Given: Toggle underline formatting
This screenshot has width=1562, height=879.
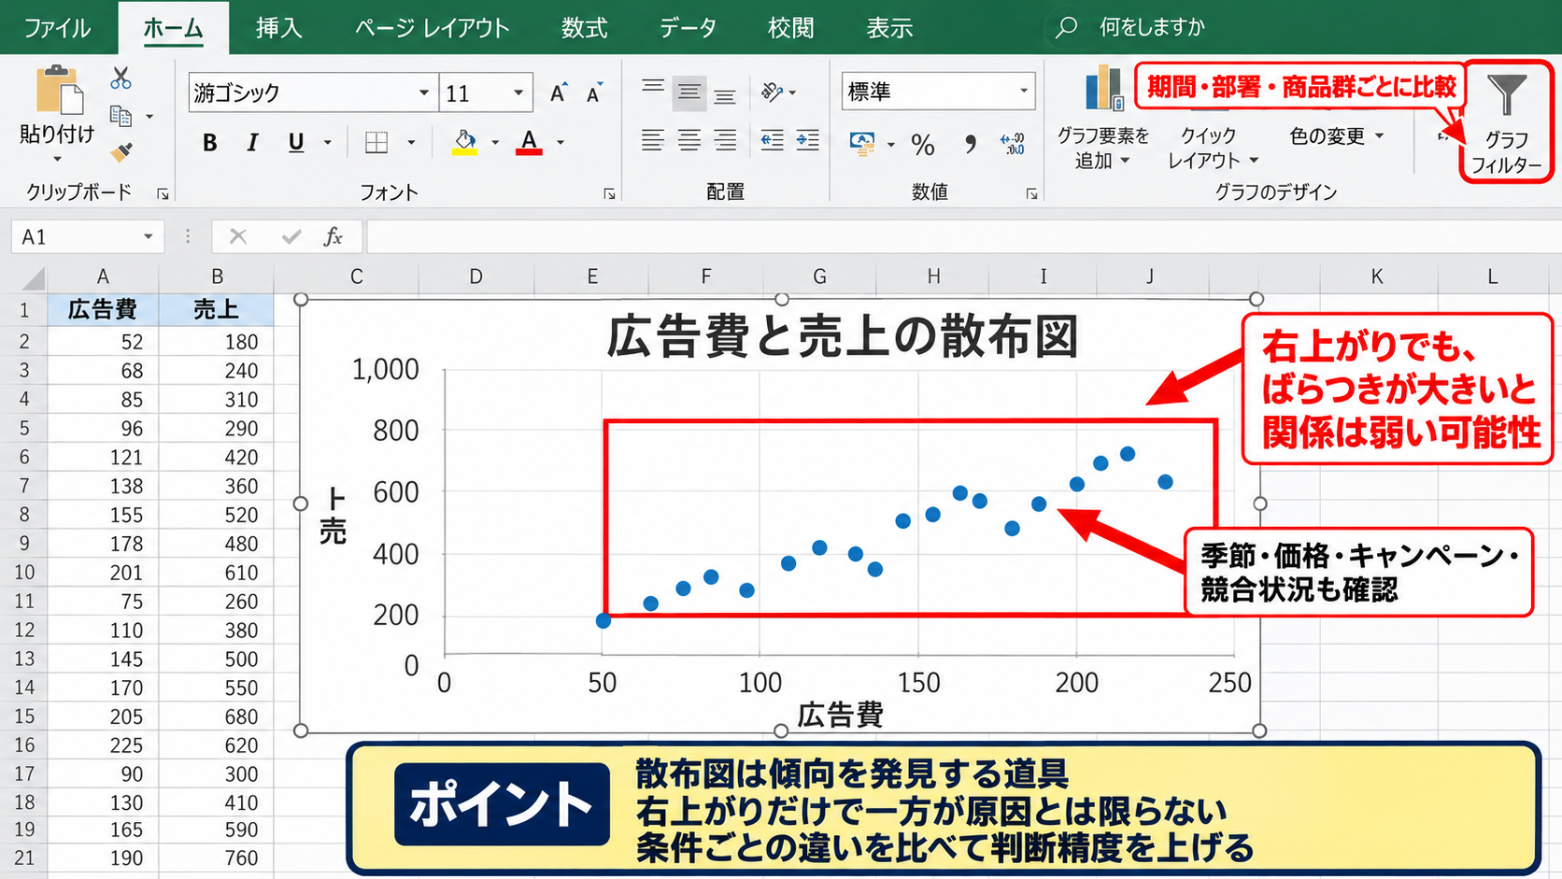Looking at the screenshot, I should point(296,143).
